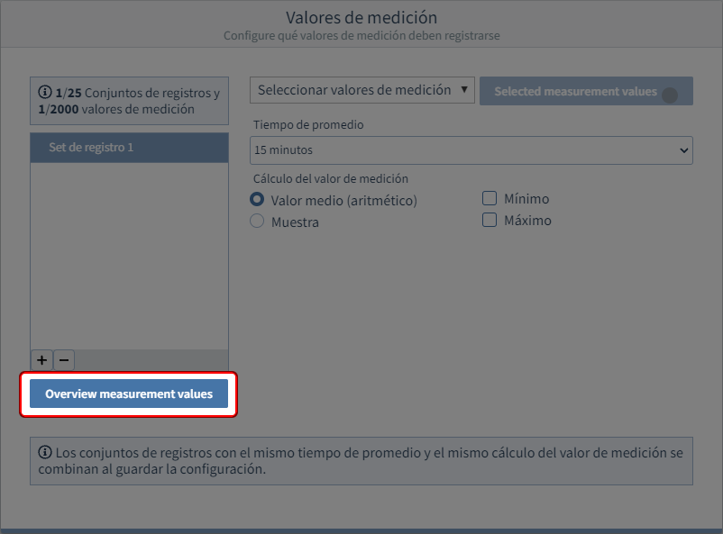Click the plus icon to add record set
This screenshot has width=723, height=534.
click(42, 360)
